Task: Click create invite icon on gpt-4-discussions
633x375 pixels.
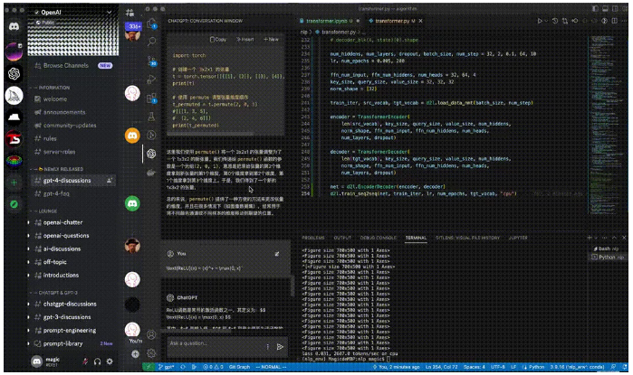Action: click(x=110, y=180)
